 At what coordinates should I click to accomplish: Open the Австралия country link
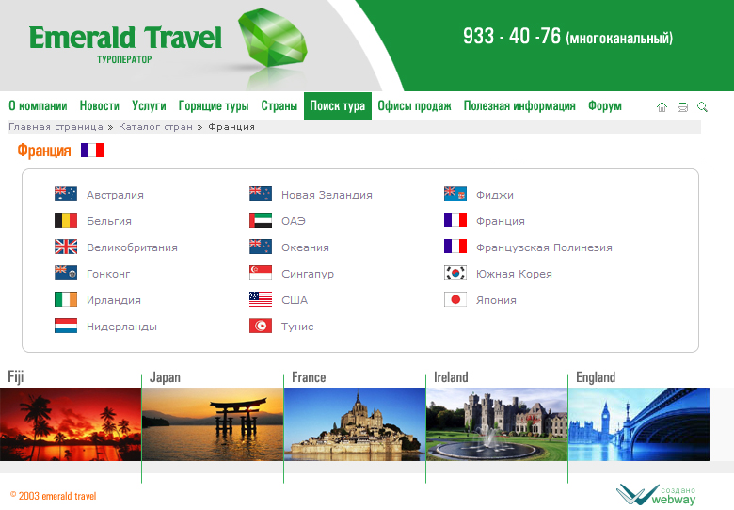point(115,195)
